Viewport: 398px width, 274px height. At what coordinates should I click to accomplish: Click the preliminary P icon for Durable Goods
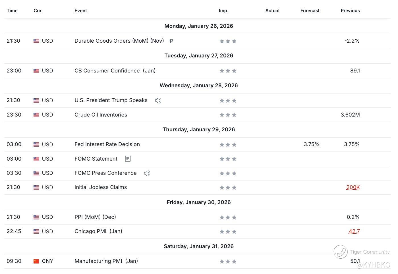coord(171,41)
